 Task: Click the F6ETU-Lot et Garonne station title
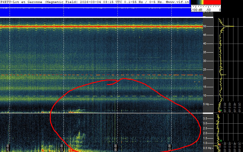[x=22, y=2]
